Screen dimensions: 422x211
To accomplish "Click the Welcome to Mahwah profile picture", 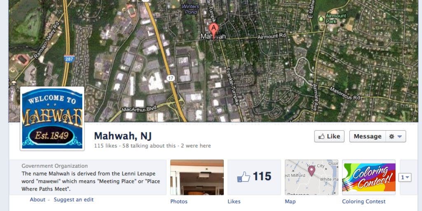I will click(52, 118).
